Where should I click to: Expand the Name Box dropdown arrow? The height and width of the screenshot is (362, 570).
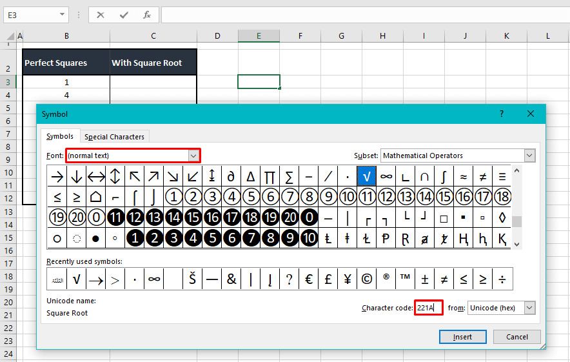tap(62, 14)
